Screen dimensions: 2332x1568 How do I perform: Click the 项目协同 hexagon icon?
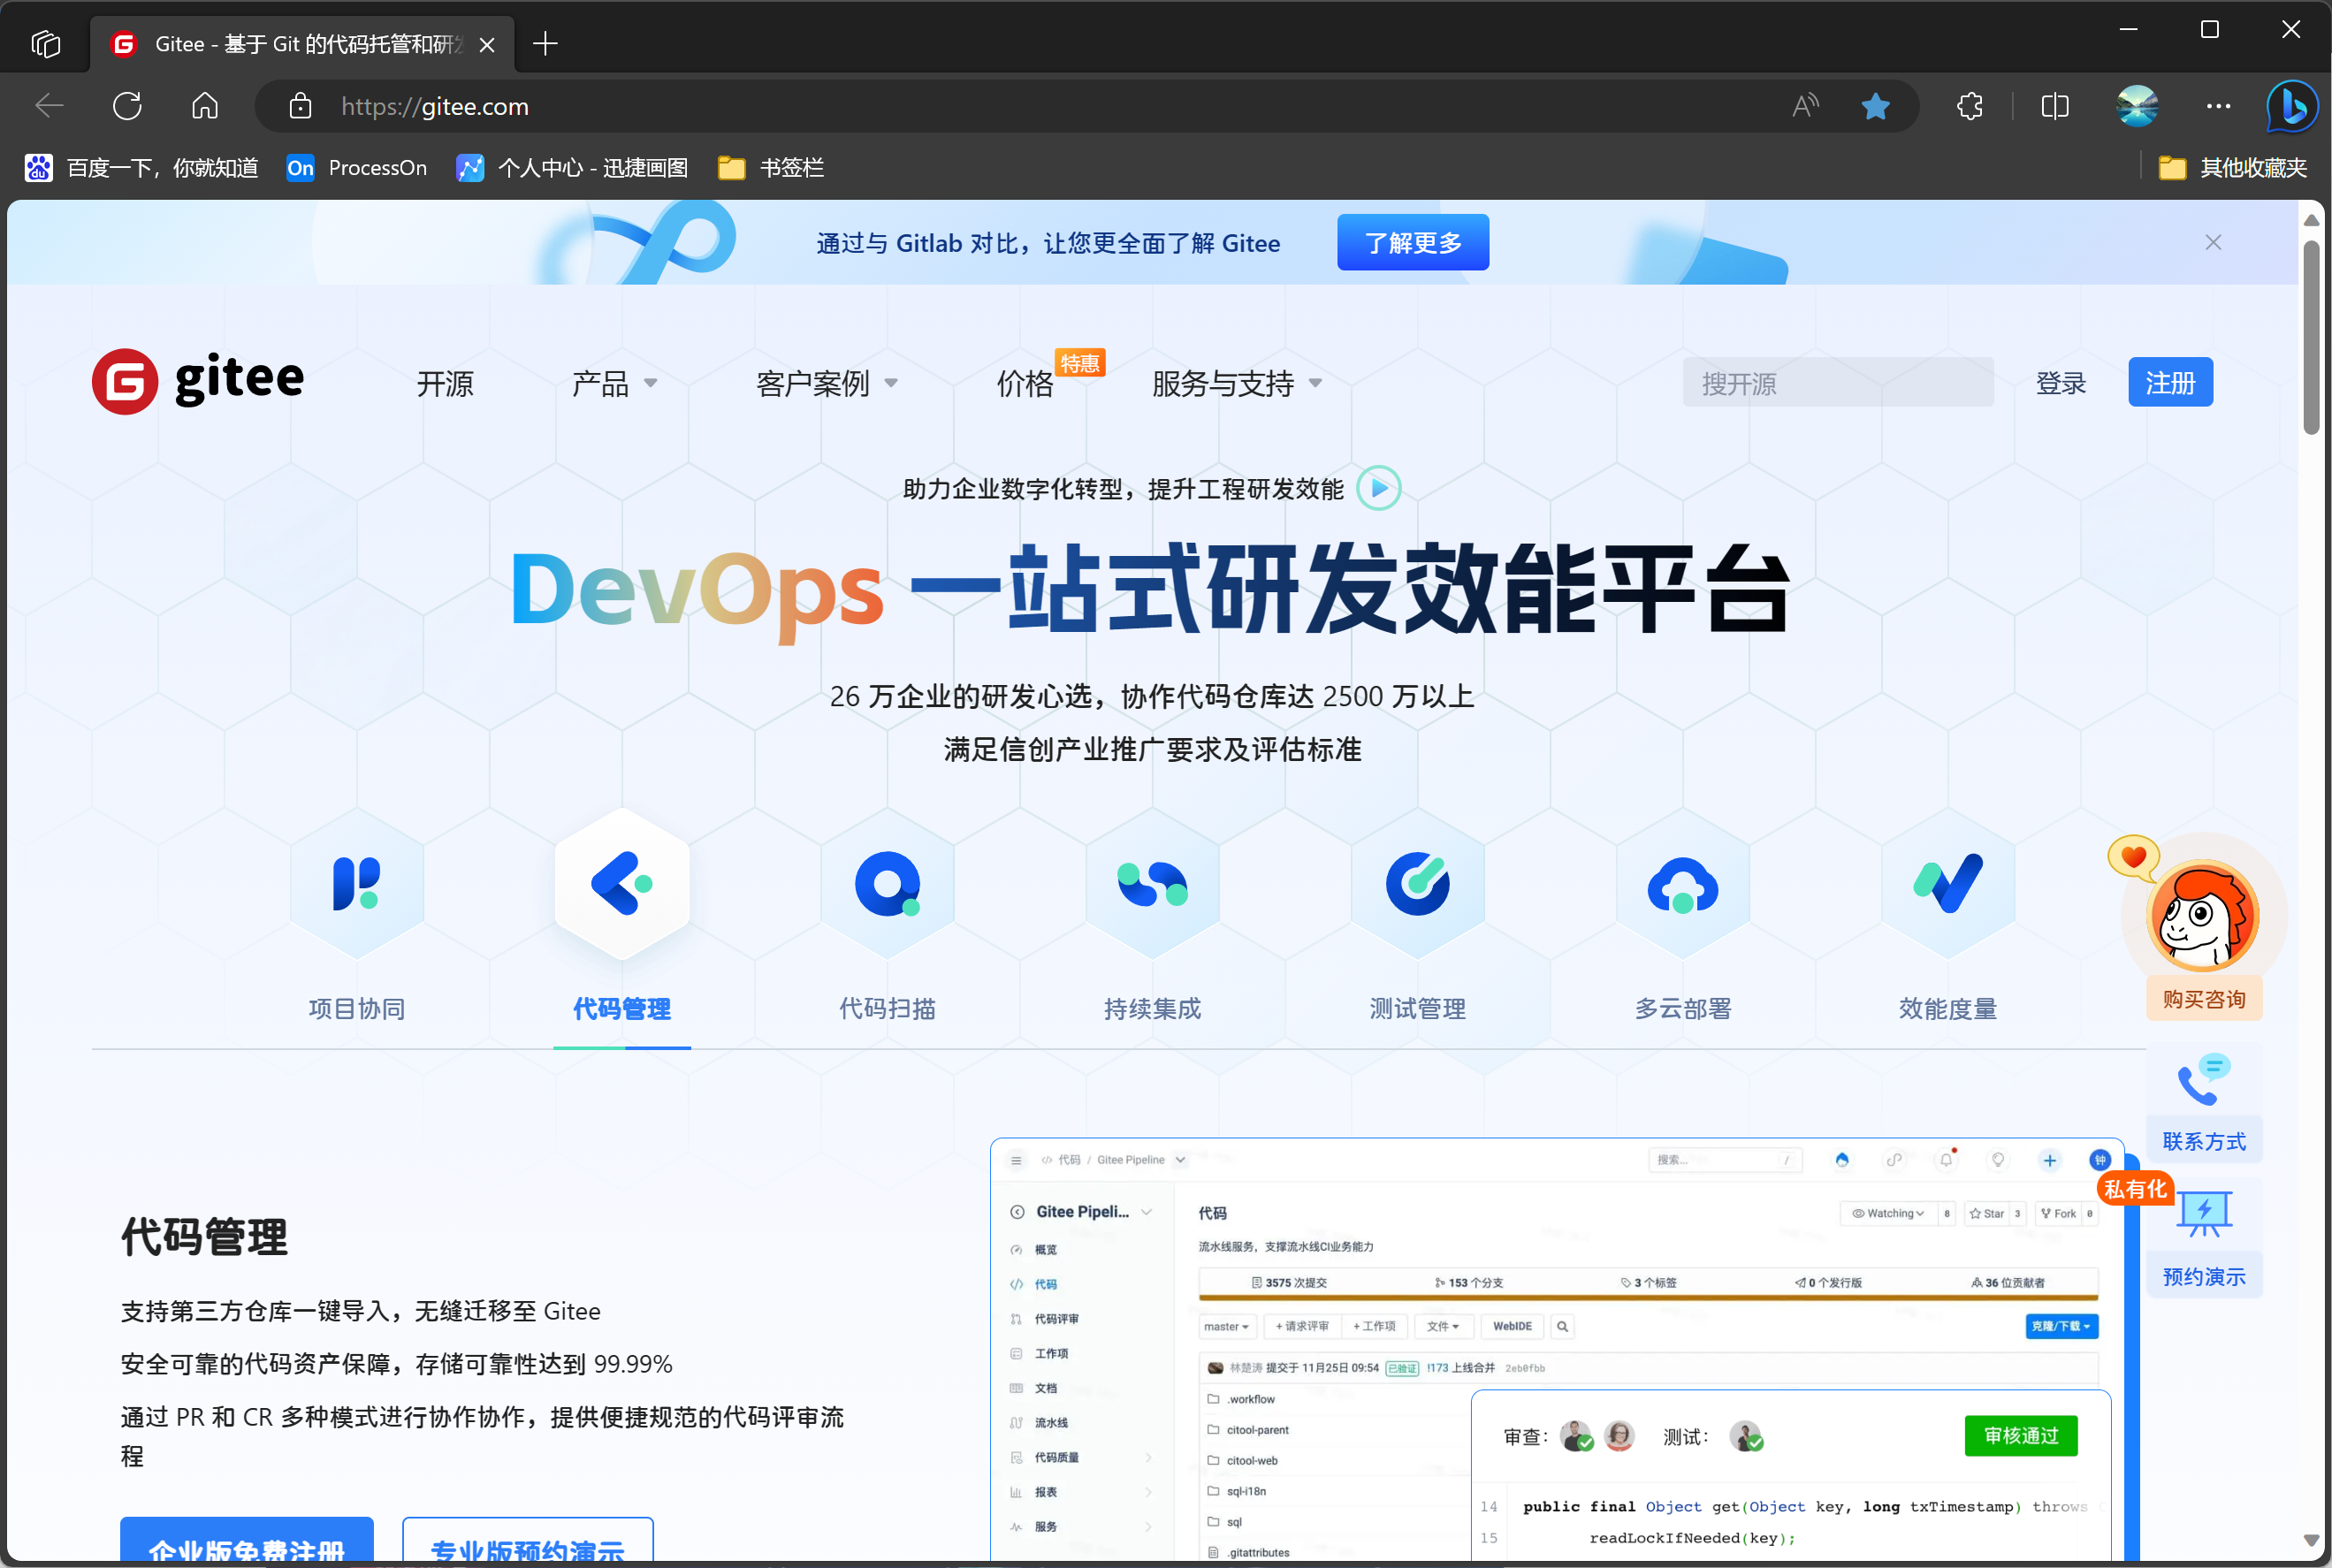(x=356, y=884)
